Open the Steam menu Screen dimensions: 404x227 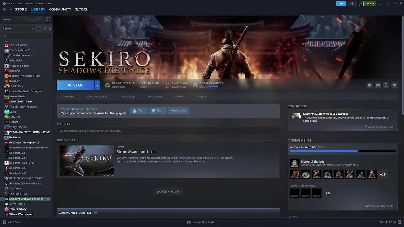tap(10, 3)
